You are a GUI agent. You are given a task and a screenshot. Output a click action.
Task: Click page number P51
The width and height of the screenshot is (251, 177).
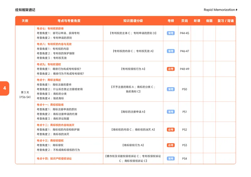(x=184, y=112)
